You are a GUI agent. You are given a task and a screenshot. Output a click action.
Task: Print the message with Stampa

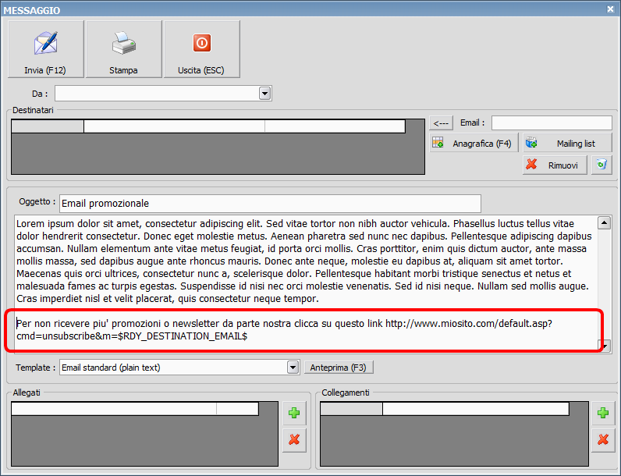[123, 49]
